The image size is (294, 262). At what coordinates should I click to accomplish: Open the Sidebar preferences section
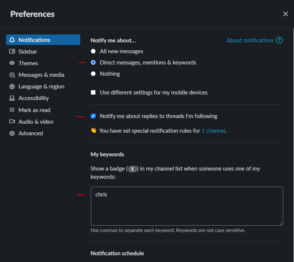coord(28,52)
